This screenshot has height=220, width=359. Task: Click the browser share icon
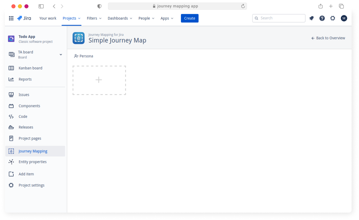[x=321, y=6]
